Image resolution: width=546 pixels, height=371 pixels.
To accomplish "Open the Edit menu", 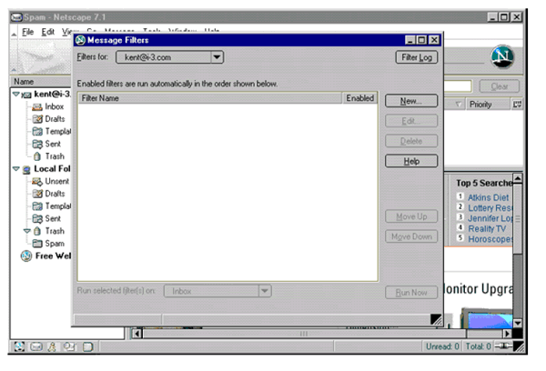I will click(x=47, y=32).
